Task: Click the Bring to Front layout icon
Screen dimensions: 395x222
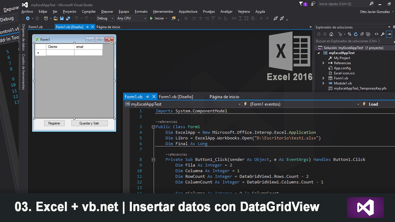Action: coord(276,18)
